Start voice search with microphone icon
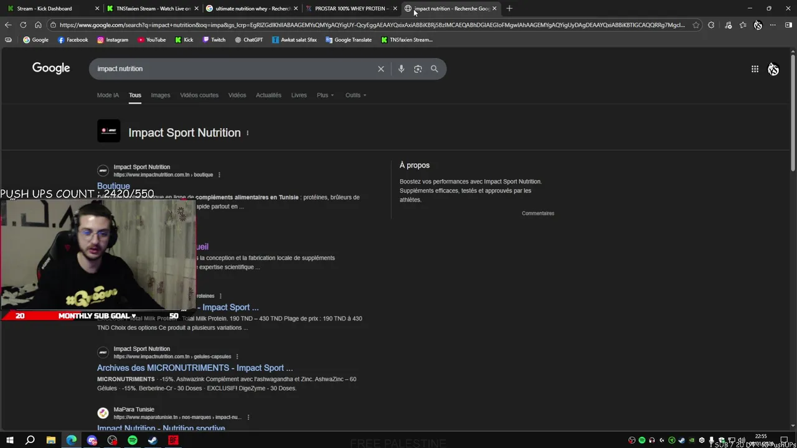 401,69
